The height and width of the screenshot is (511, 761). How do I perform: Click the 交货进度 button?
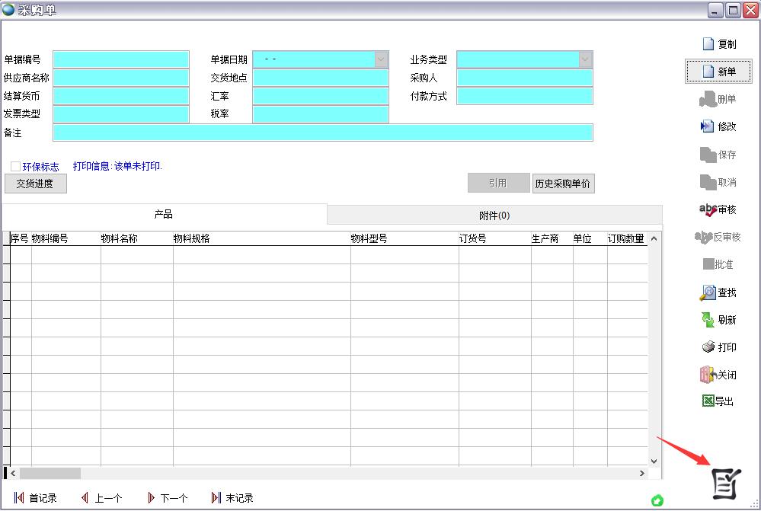pyautogui.click(x=35, y=184)
